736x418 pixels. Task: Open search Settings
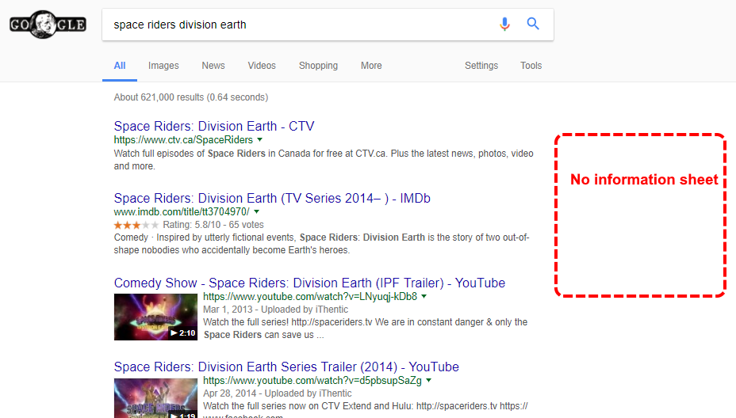tap(481, 66)
